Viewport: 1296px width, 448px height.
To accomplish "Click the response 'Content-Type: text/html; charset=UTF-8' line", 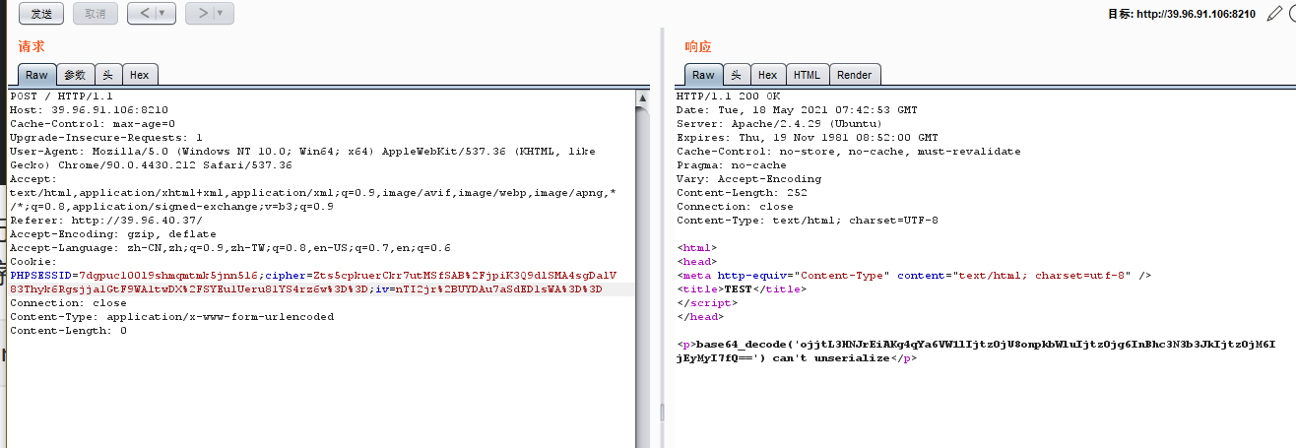I will point(807,221).
